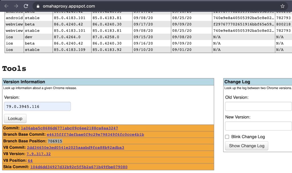292x173 pixels.
Task: Reload the omahaproxy page
Action: click(26, 6)
